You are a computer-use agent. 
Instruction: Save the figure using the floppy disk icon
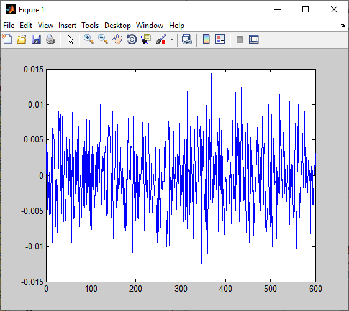36,39
